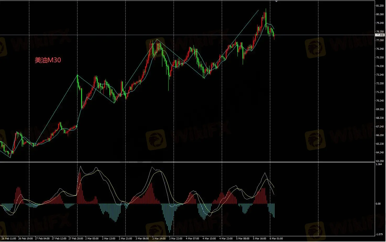The height and width of the screenshot is (242, 386).
Task: Click the 63.250 price axis label
Action: pos(380,161)
